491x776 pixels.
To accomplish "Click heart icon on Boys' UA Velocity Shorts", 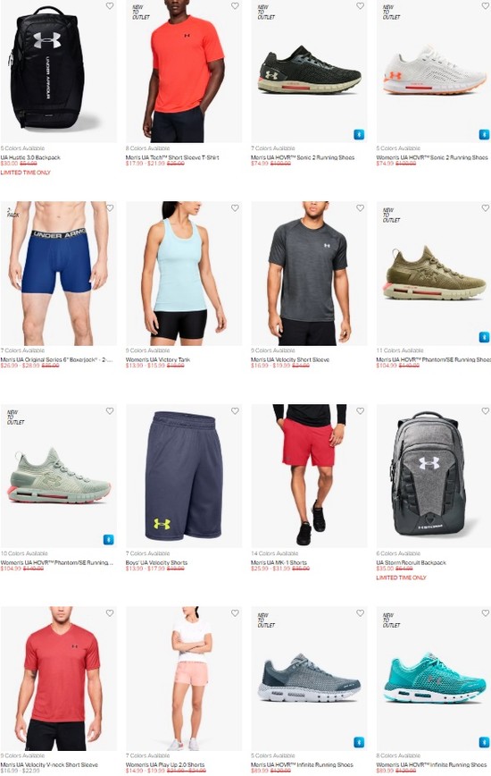I will (235, 410).
